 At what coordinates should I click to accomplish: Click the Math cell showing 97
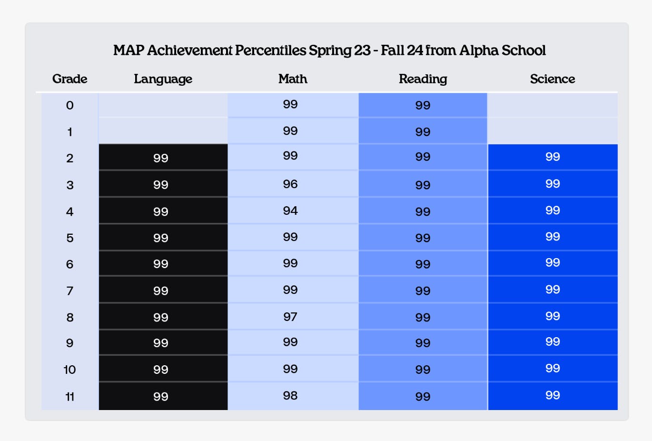[x=290, y=317]
